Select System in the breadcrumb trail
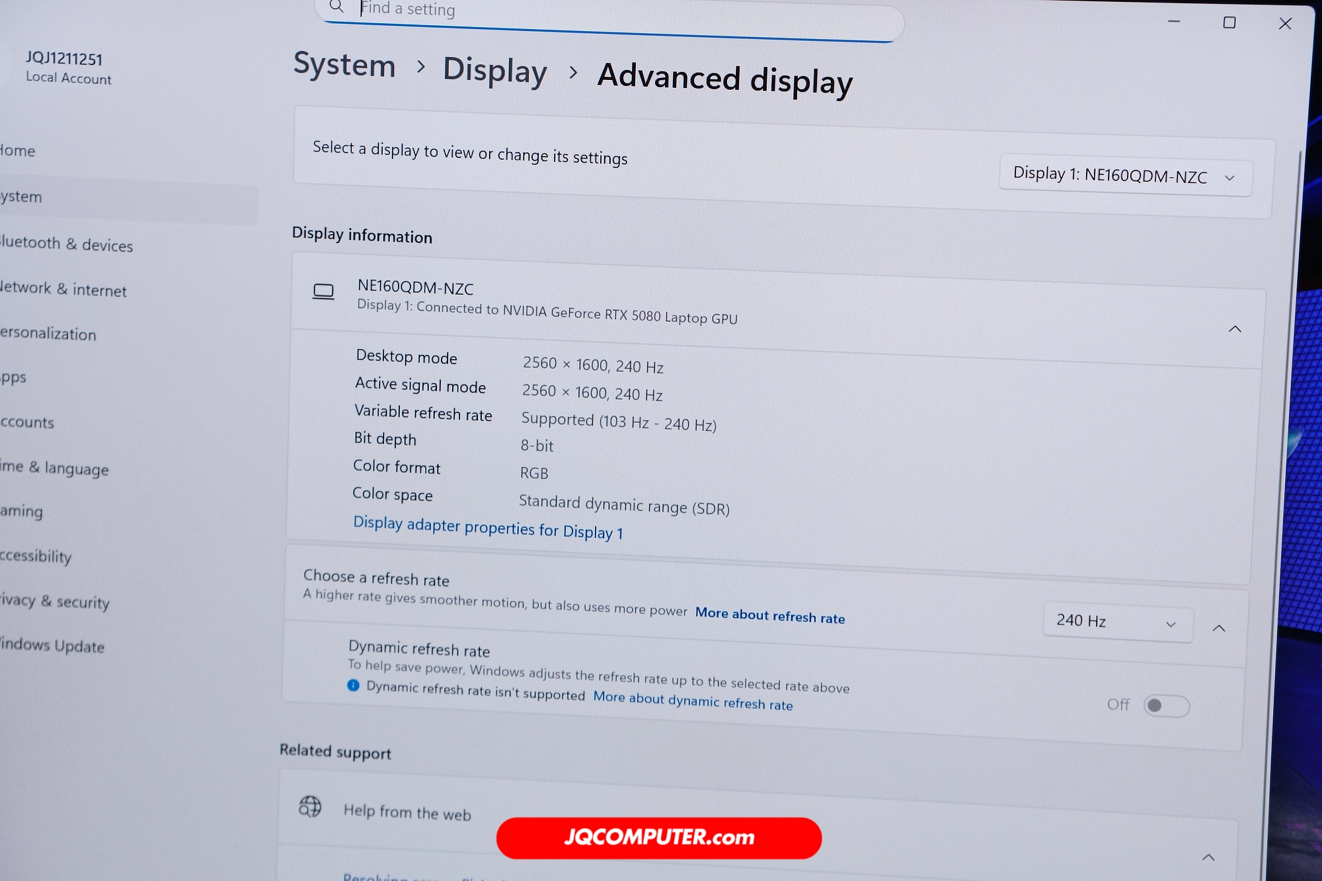The height and width of the screenshot is (881, 1322). pyautogui.click(x=344, y=65)
